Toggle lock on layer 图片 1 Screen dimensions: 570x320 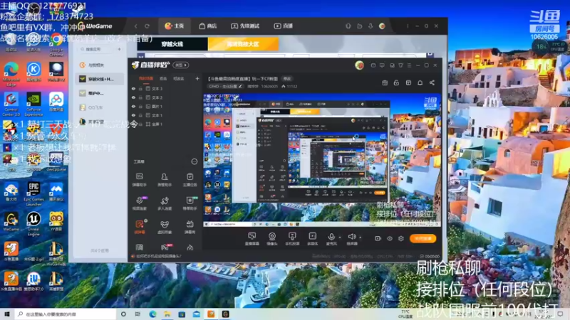(x=140, y=106)
